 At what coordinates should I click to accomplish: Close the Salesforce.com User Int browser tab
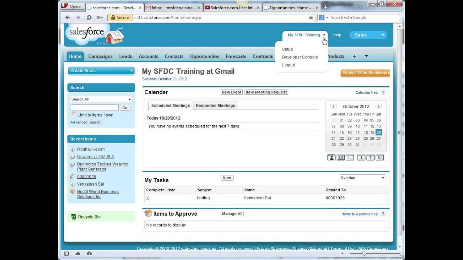pyautogui.click(x=258, y=8)
